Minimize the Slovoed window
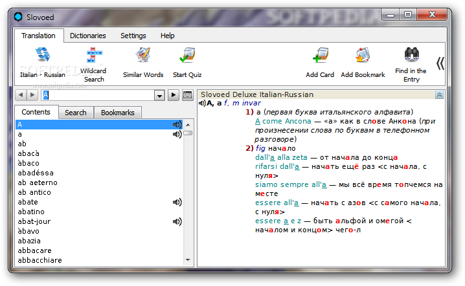 391,14
